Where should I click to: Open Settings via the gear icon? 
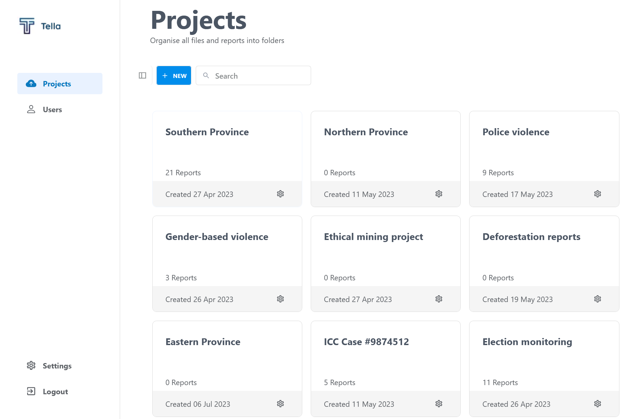(x=31, y=365)
